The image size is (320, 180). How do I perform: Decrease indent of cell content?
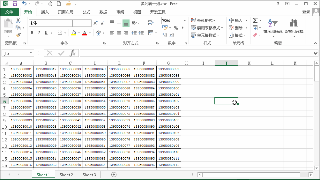[x=134, y=33]
